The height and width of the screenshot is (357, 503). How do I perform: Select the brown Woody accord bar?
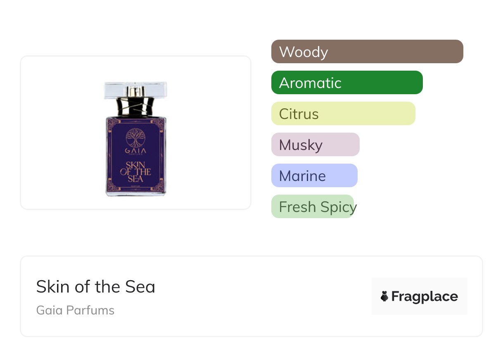(367, 52)
